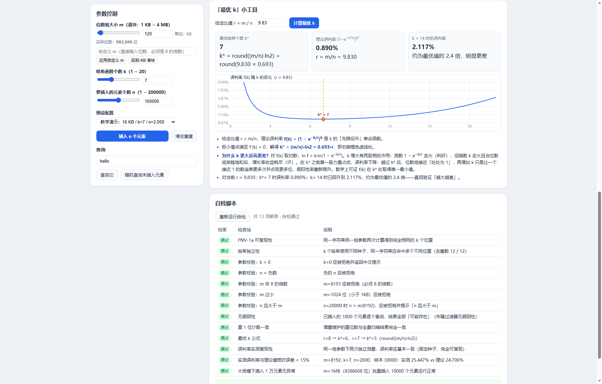Open the 预设配置 preset dropdown
602x384 pixels.
(x=136, y=122)
